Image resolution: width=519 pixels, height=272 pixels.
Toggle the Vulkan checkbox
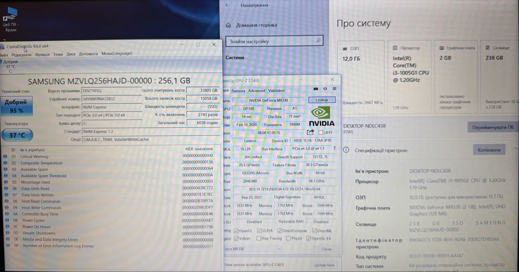236,238
